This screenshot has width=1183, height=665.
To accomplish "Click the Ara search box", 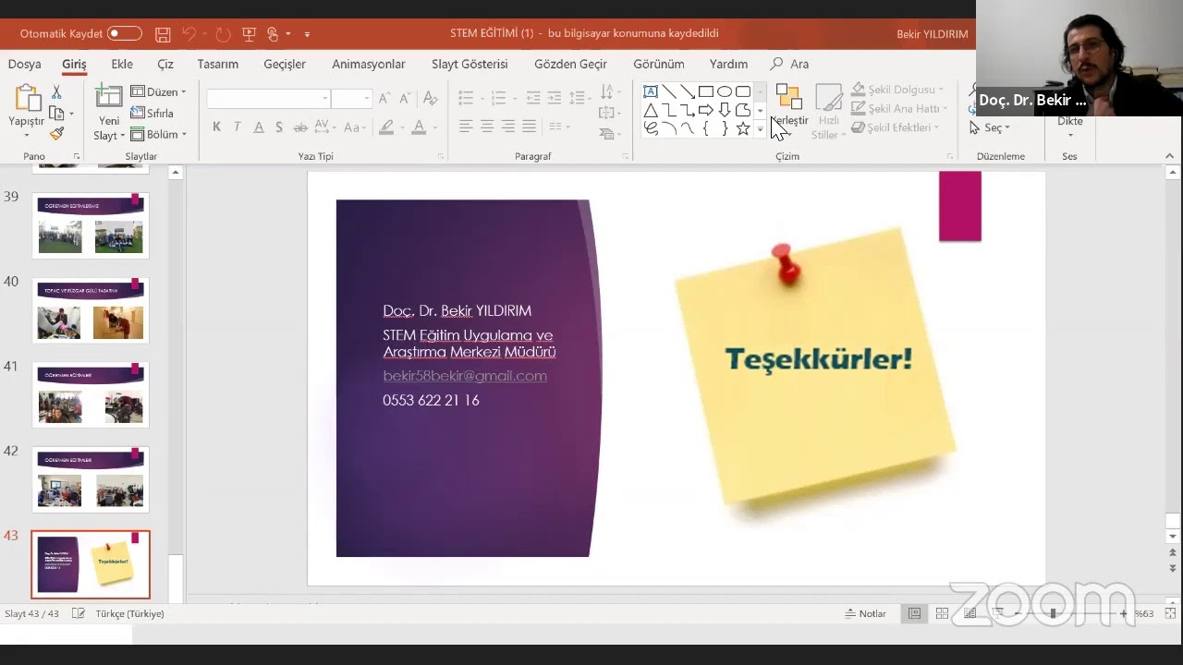I will 789,64.
